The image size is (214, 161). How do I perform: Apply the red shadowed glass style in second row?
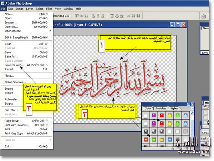click(162, 124)
